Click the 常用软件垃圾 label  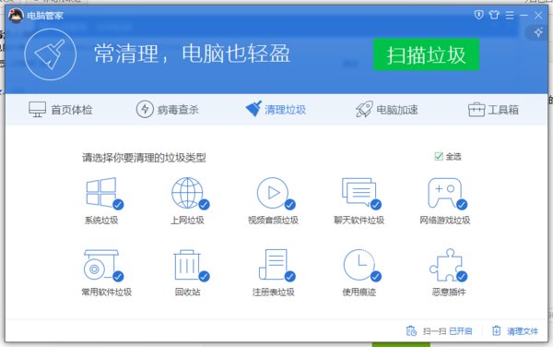(x=106, y=292)
